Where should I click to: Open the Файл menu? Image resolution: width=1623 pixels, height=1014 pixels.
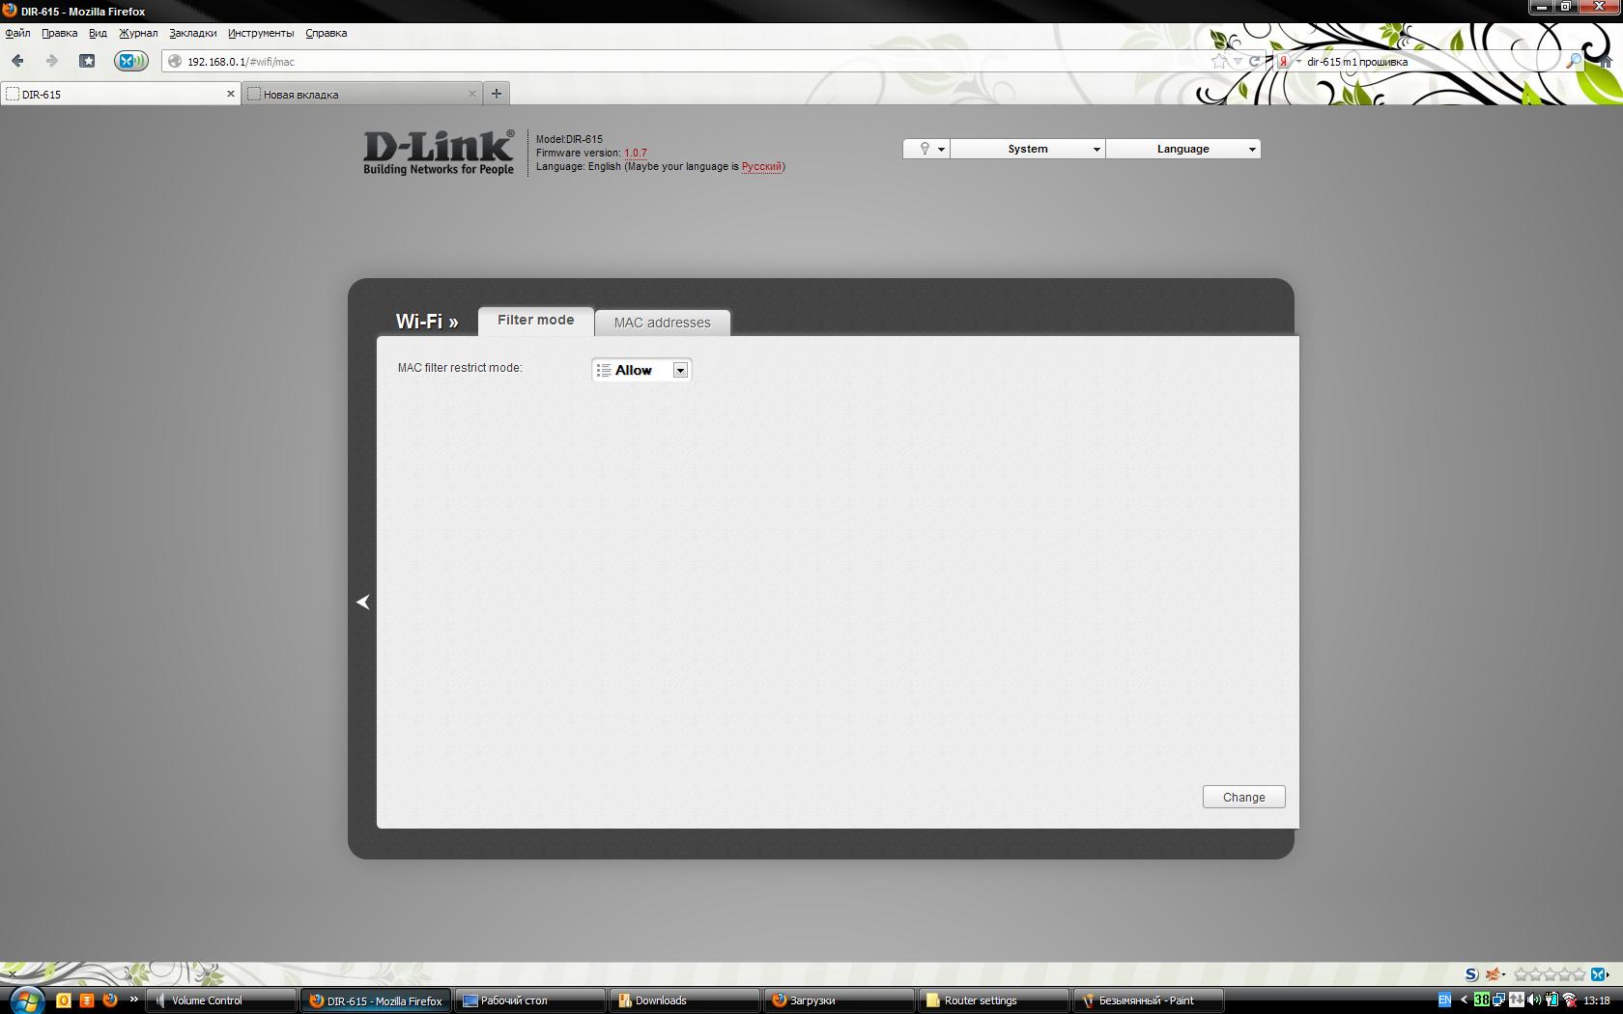17,33
